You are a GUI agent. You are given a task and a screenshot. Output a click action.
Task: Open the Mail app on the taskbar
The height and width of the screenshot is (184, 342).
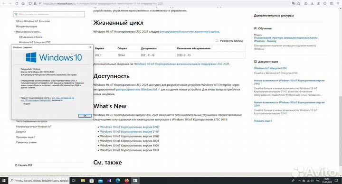[100, 181]
